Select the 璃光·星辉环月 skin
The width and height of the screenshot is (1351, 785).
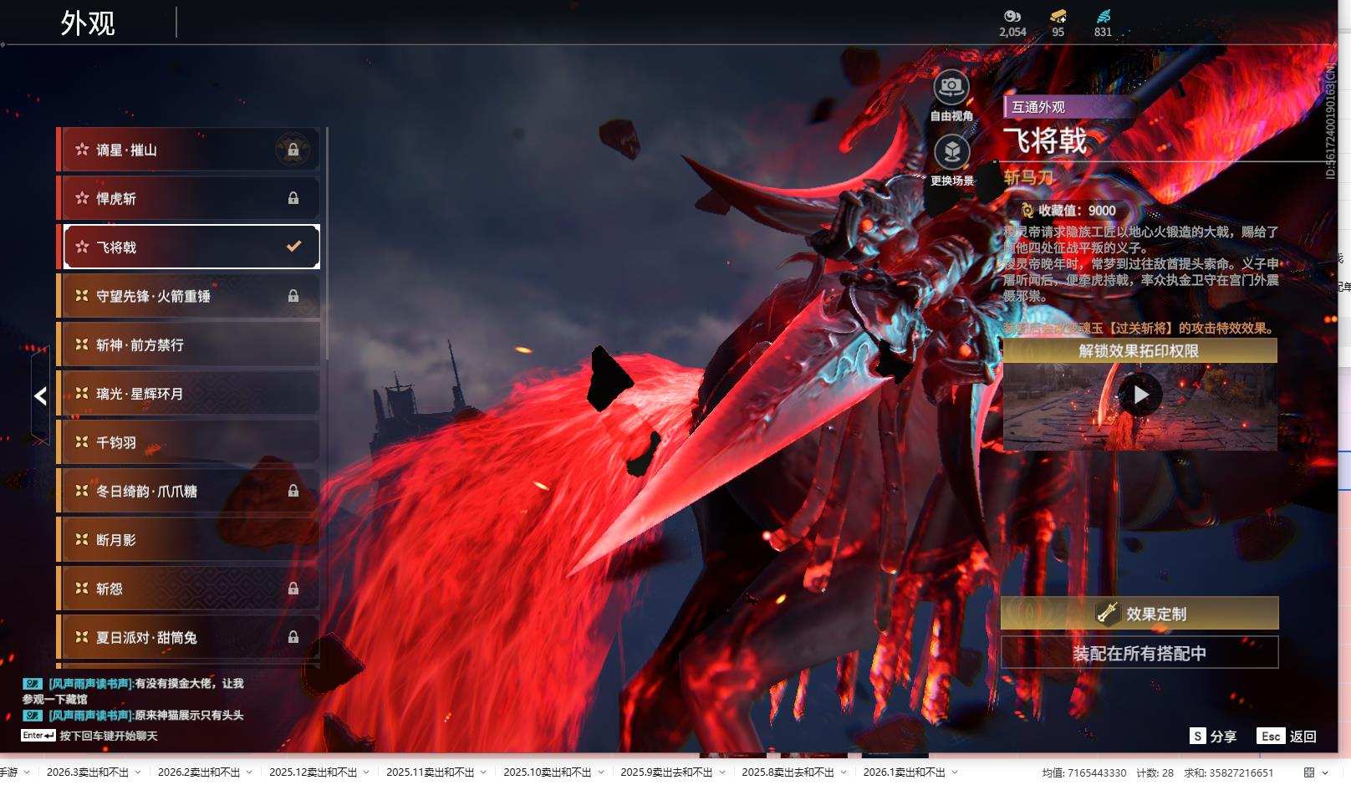point(189,393)
